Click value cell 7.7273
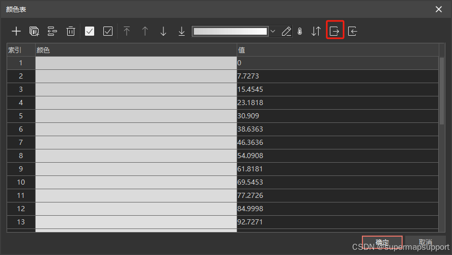This screenshot has height=255, width=452. coord(337,76)
